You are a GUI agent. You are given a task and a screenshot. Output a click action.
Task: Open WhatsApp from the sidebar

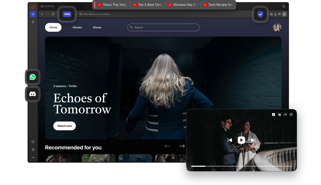click(33, 77)
